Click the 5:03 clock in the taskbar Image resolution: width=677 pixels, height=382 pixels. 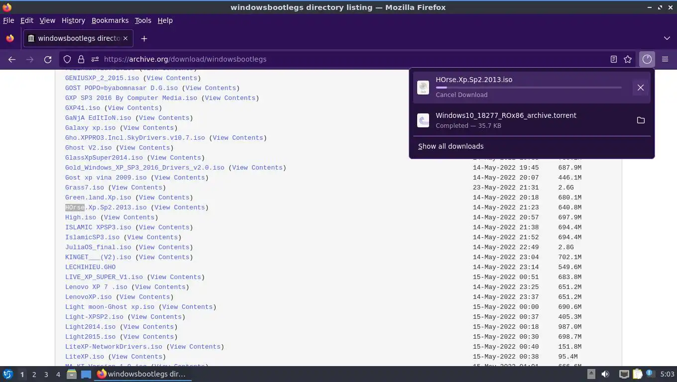(x=667, y=374)
